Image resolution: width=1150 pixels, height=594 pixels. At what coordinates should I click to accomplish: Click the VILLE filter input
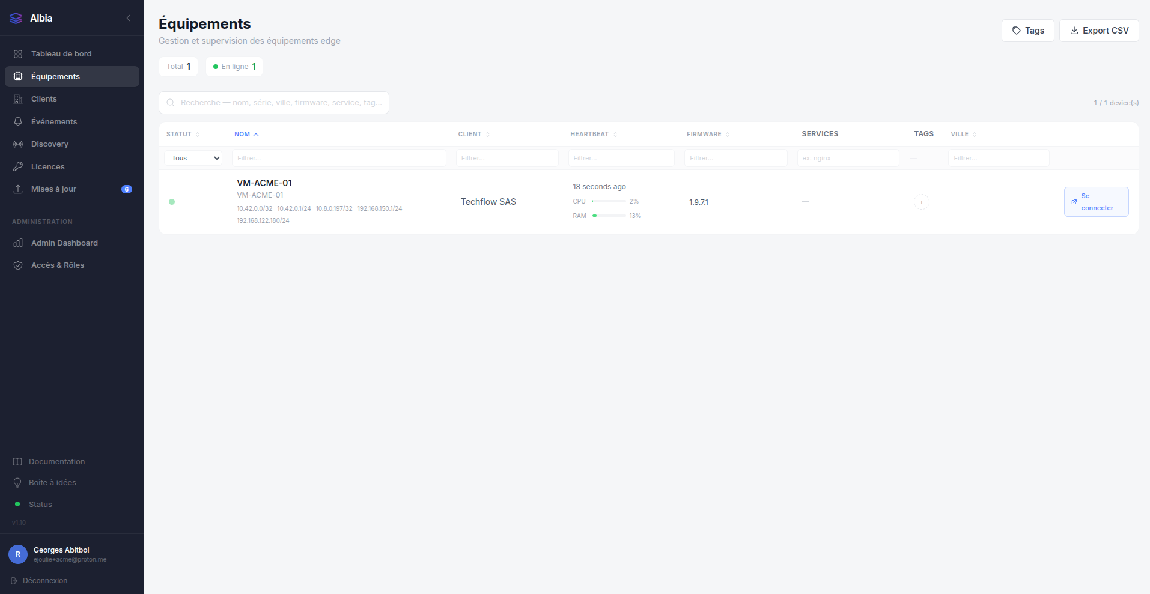pos(999,158)
